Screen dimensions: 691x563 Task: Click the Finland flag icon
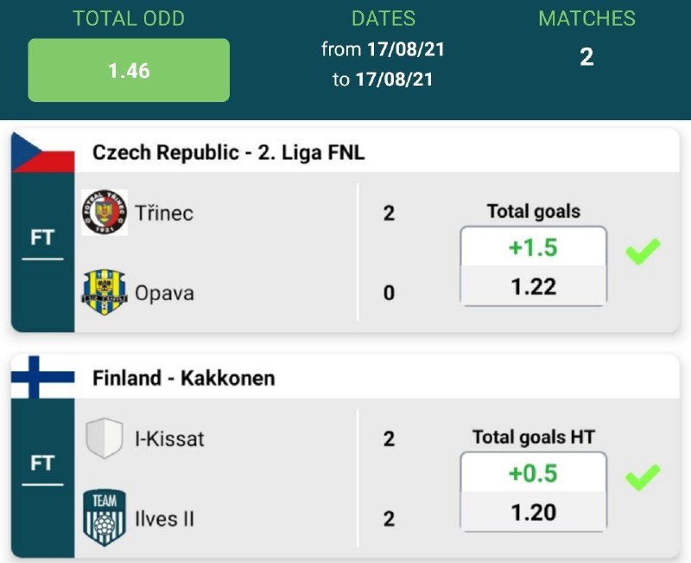[43, 378]
